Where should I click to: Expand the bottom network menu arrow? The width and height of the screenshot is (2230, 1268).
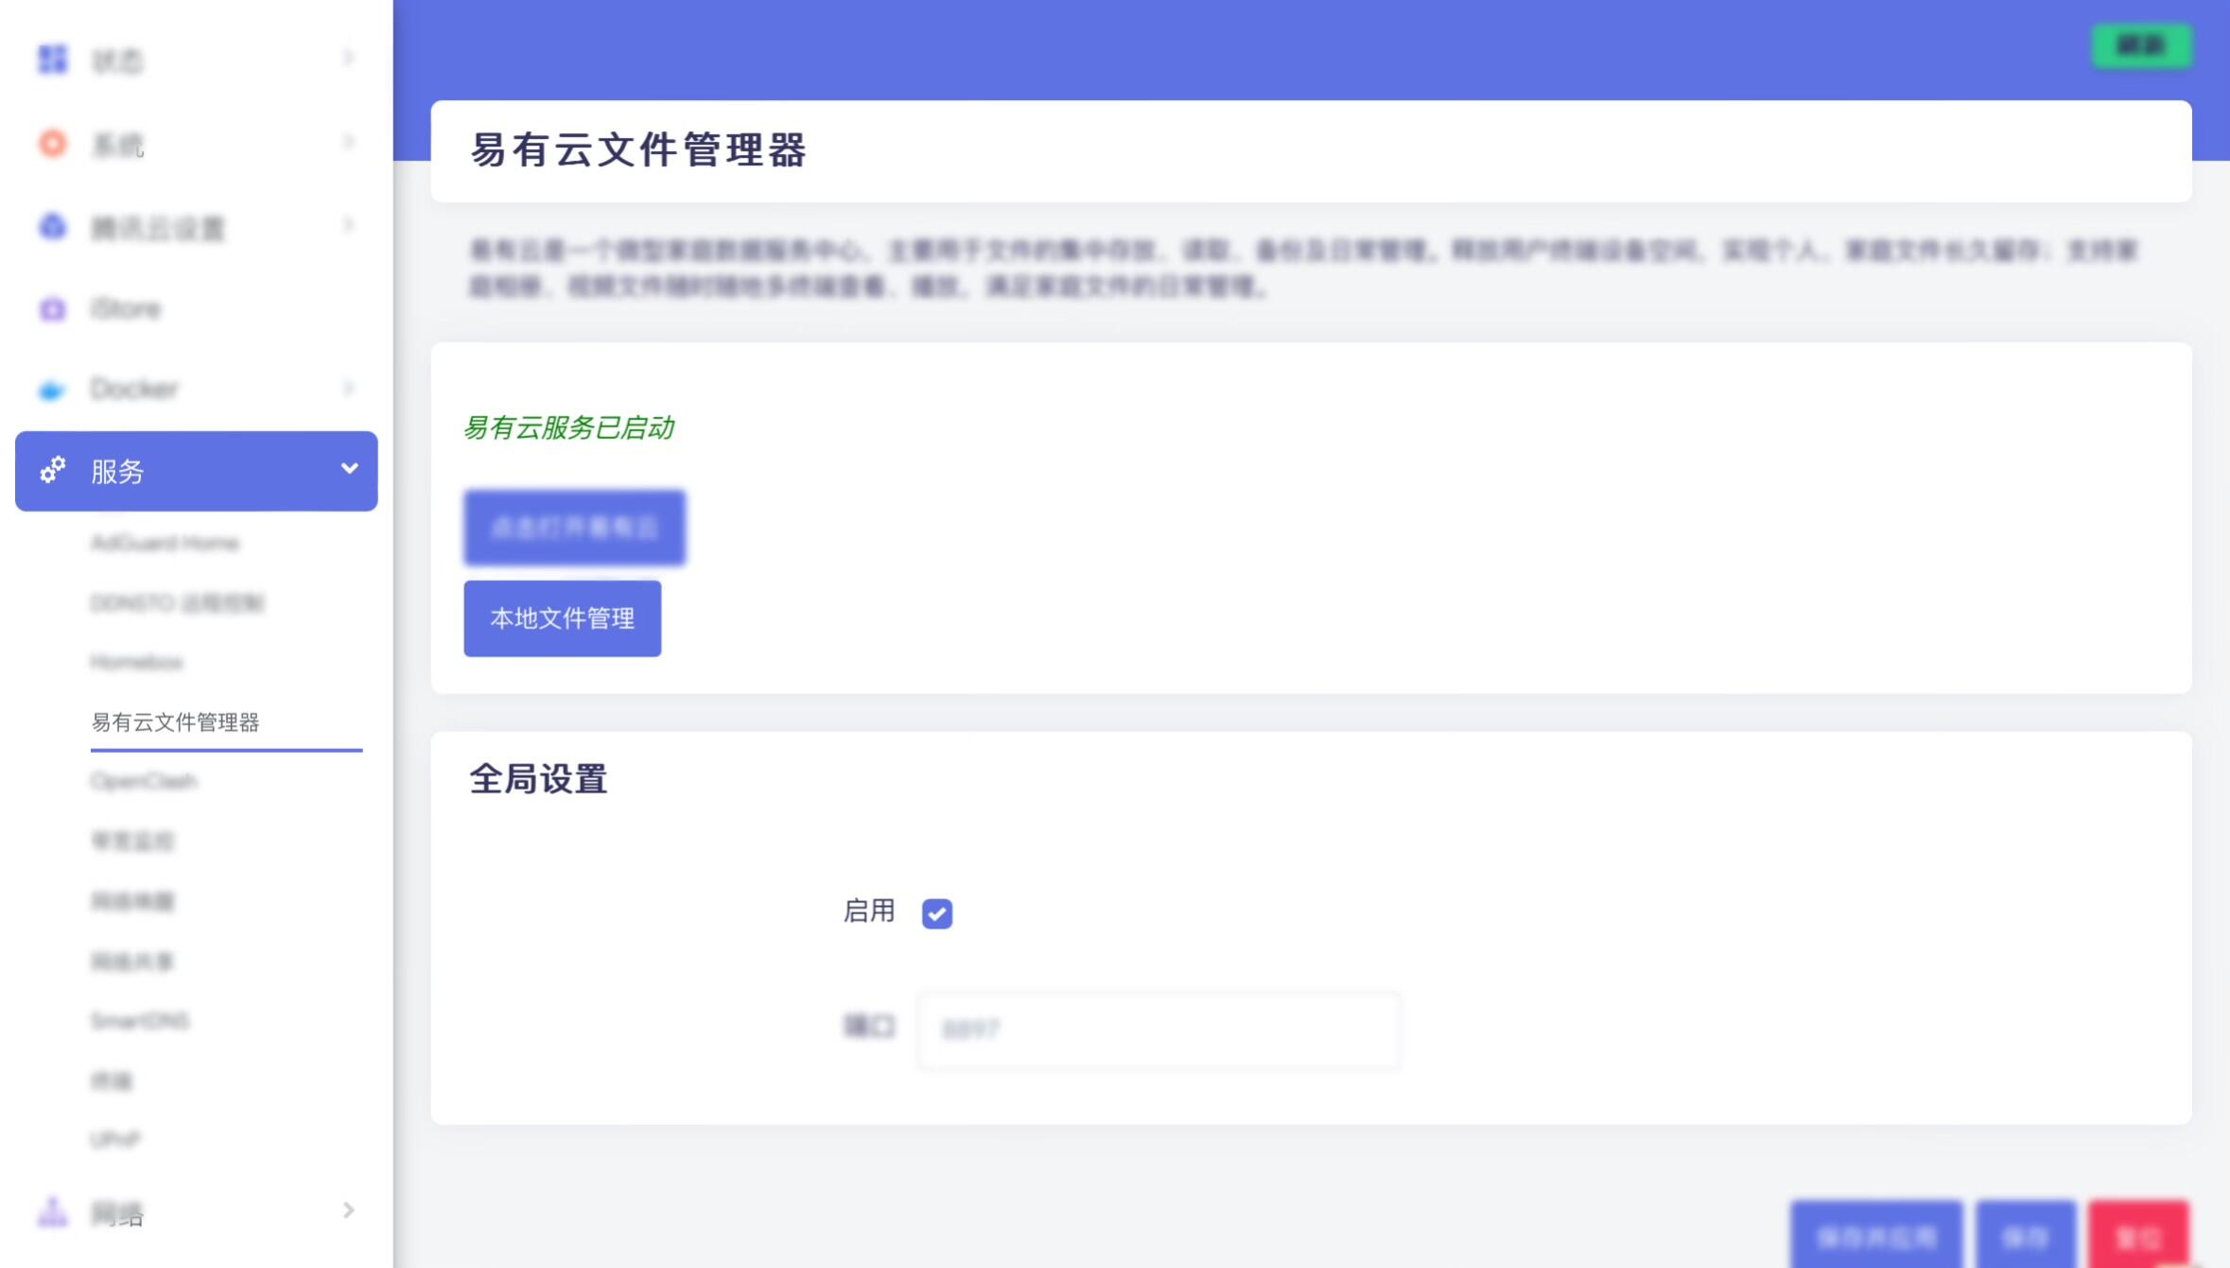[x=348, y=1210]
